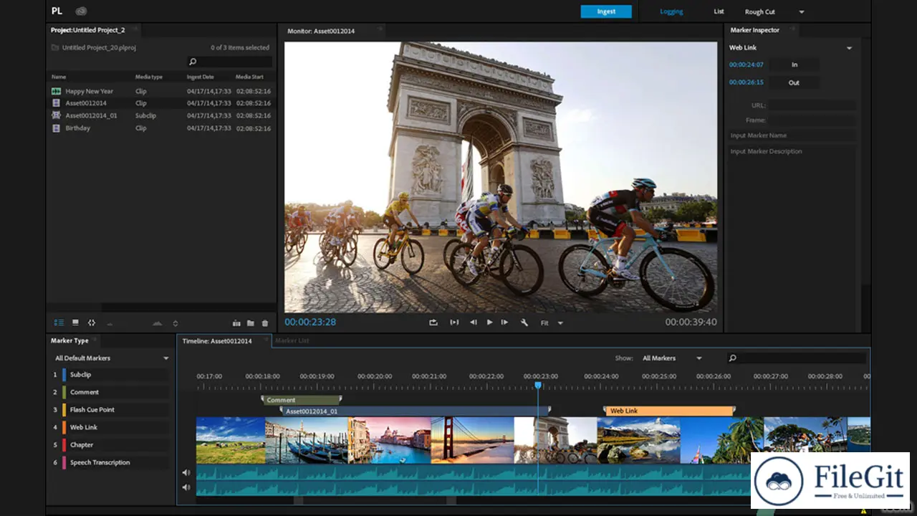Add a Comment marker
Viewport: 917px width, 516px height.
click(115, 392)
